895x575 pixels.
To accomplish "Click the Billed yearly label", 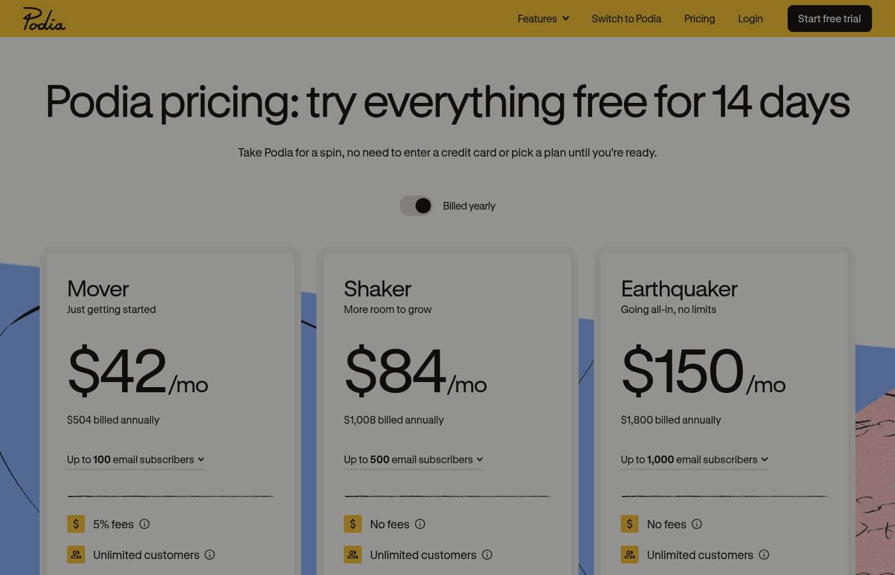I will point(469,206).
